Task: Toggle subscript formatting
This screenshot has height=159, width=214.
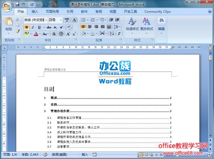Action: coord(55,27)
